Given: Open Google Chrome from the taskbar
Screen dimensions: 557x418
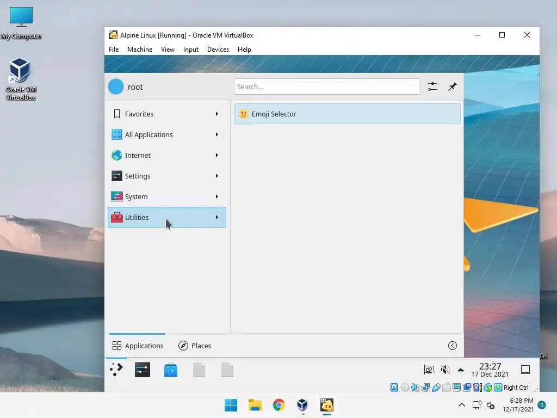Looking at the screenshot, I should [279, 405].
